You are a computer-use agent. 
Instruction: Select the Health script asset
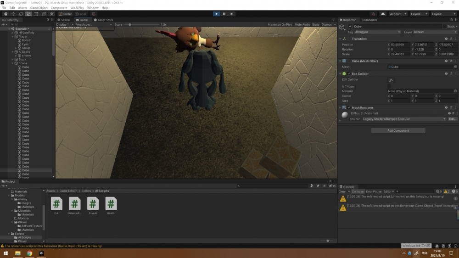[111, 206]
